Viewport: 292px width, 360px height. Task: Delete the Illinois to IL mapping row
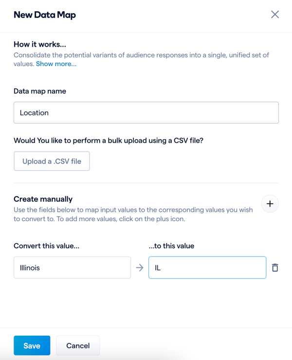[x=275, y=268]
